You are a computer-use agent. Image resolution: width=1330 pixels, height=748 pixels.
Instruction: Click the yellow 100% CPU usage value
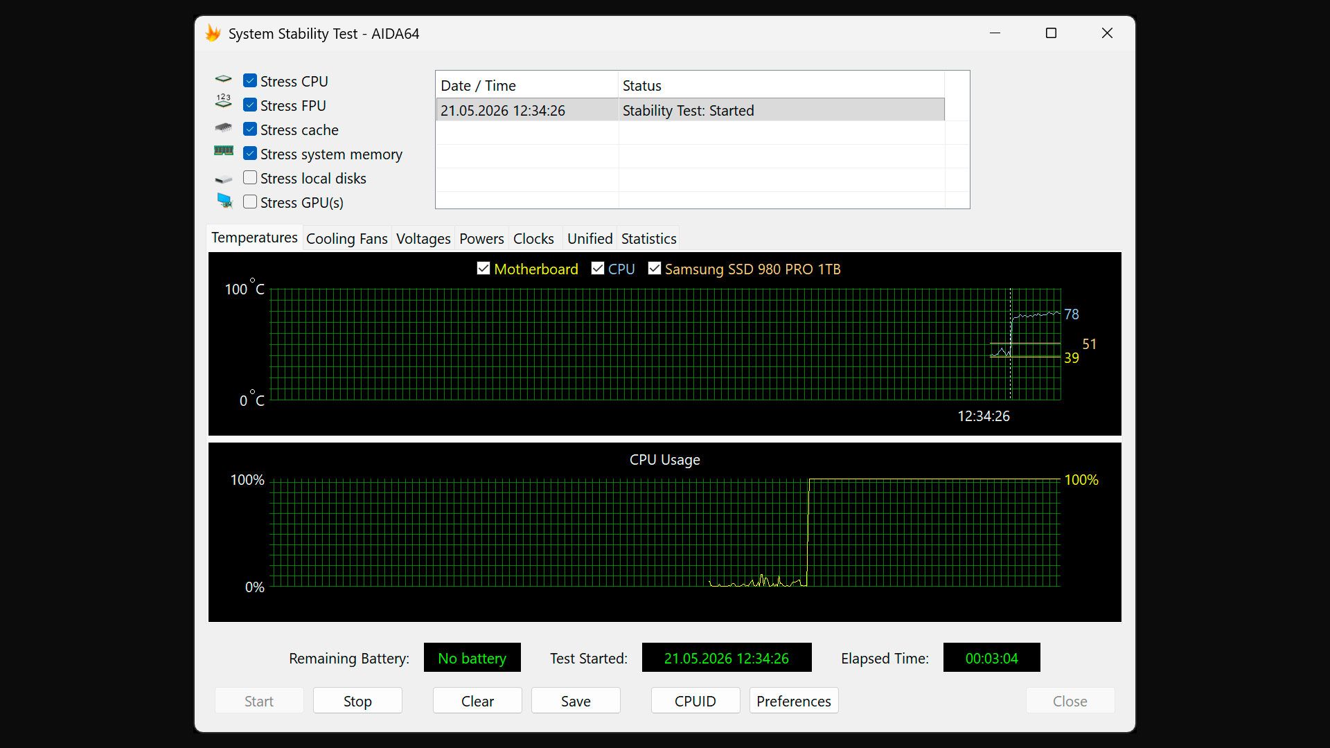1081,480
